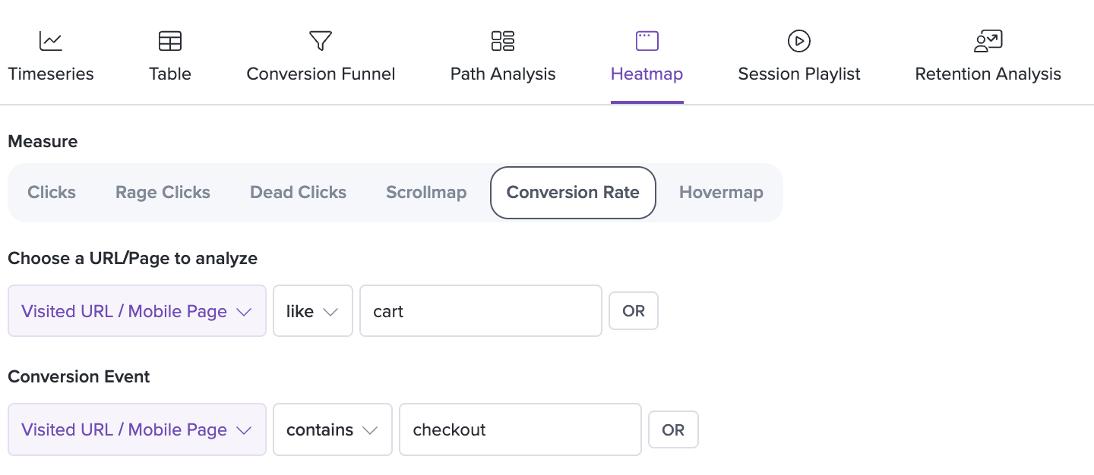Image resolution: width=1094 pixels, height=475 pixels.
Task: Expand URL/Page Visited URL dropdown
Action: [x=137, y=311]
